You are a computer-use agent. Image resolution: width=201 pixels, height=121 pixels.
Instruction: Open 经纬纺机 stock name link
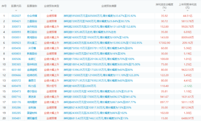(32, 75)
